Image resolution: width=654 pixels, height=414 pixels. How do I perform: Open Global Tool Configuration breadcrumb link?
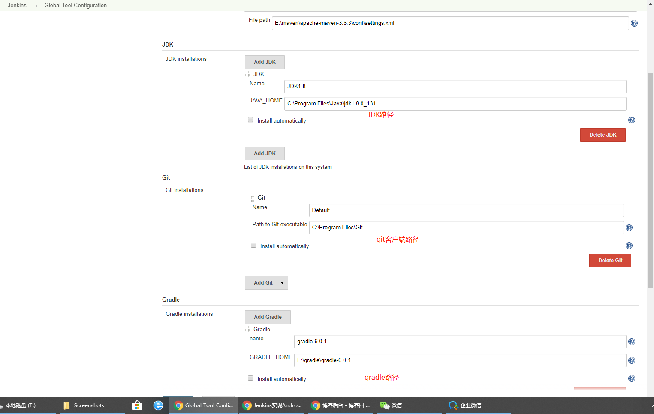click(75, 5)
